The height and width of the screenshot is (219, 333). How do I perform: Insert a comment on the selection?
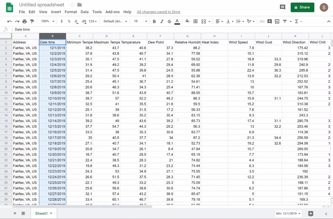point(269,21)
